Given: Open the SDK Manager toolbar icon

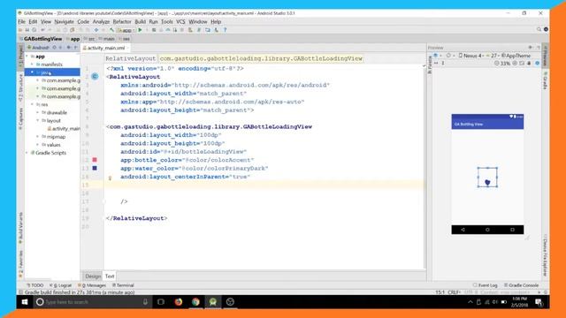Looking at the screenshot, I should click(216, 30).
